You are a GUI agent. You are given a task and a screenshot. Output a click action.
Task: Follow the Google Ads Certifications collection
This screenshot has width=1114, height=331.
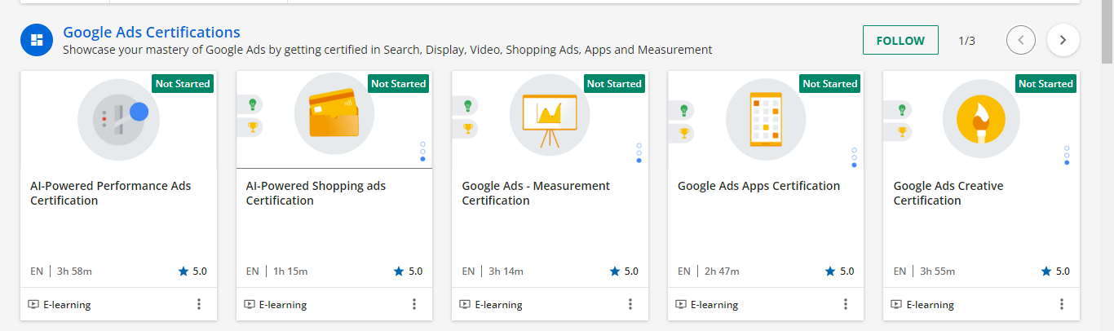tap(900, 40)
